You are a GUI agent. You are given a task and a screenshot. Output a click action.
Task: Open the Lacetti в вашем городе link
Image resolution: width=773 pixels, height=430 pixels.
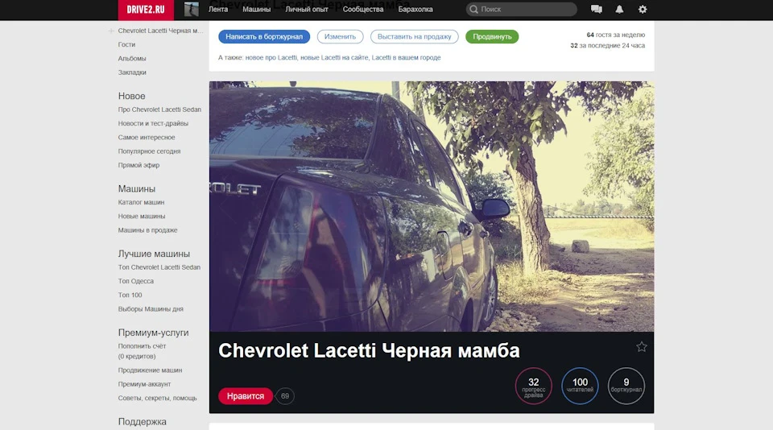point(406,58)
